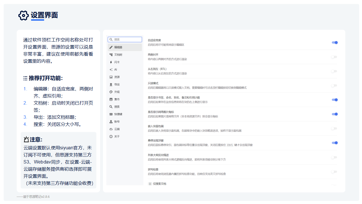Turn on the 只读模式 switch
The height and width of the screenshot is (204, 362).
335,85
